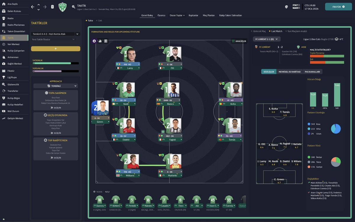The height and width of the screenshot is (222, 355).
Task: Open Taktik item in sidebar
Action: tap(14, 38)
